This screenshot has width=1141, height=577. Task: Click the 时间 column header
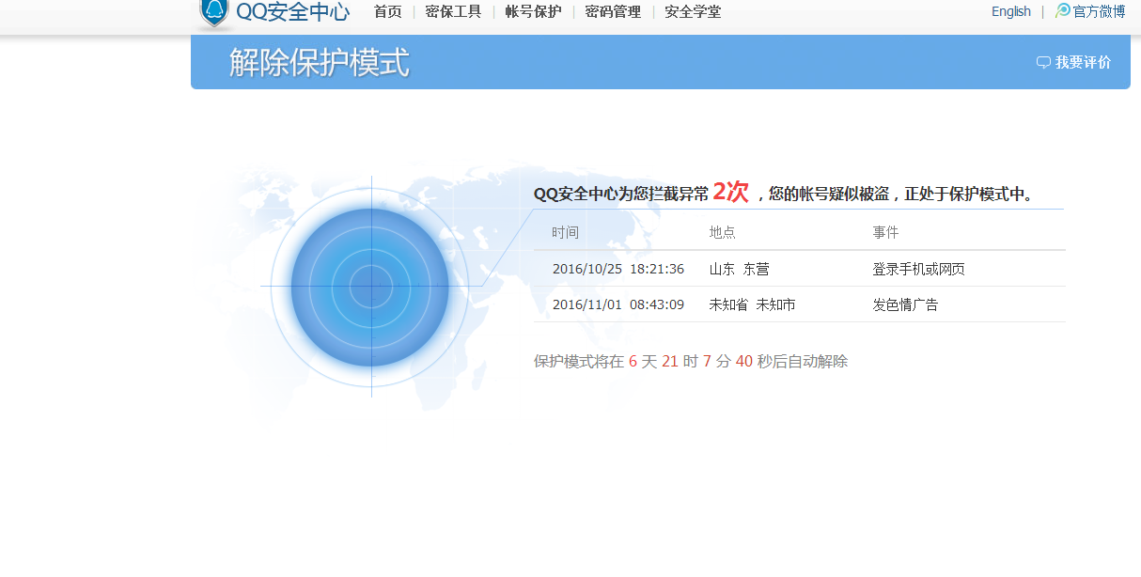[x=565, y=232]
